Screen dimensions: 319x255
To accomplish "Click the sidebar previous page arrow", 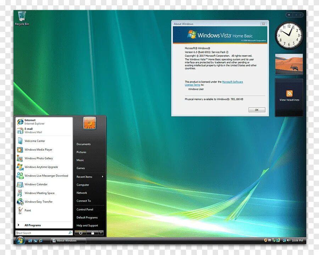I will point(296,15).
